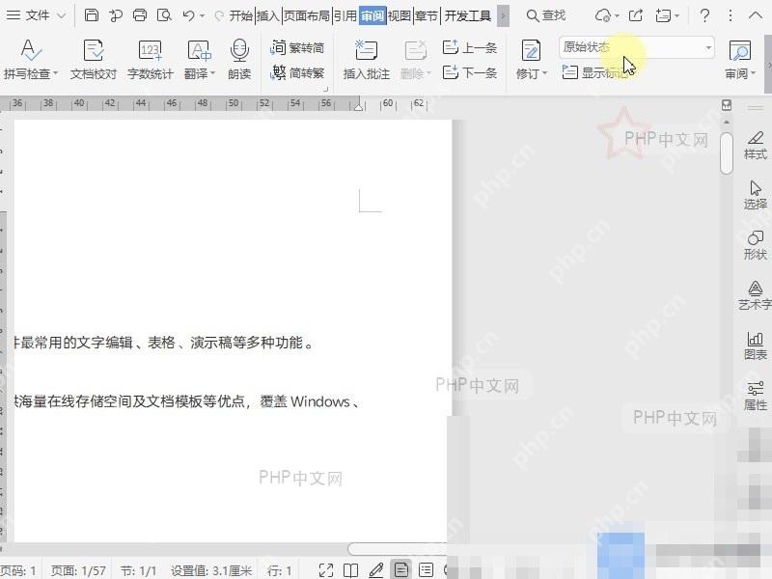The image size is (772, 579).
Task: Click 设置值: 3.1厘米 in status bar
Action: click(x=211, y=570)
